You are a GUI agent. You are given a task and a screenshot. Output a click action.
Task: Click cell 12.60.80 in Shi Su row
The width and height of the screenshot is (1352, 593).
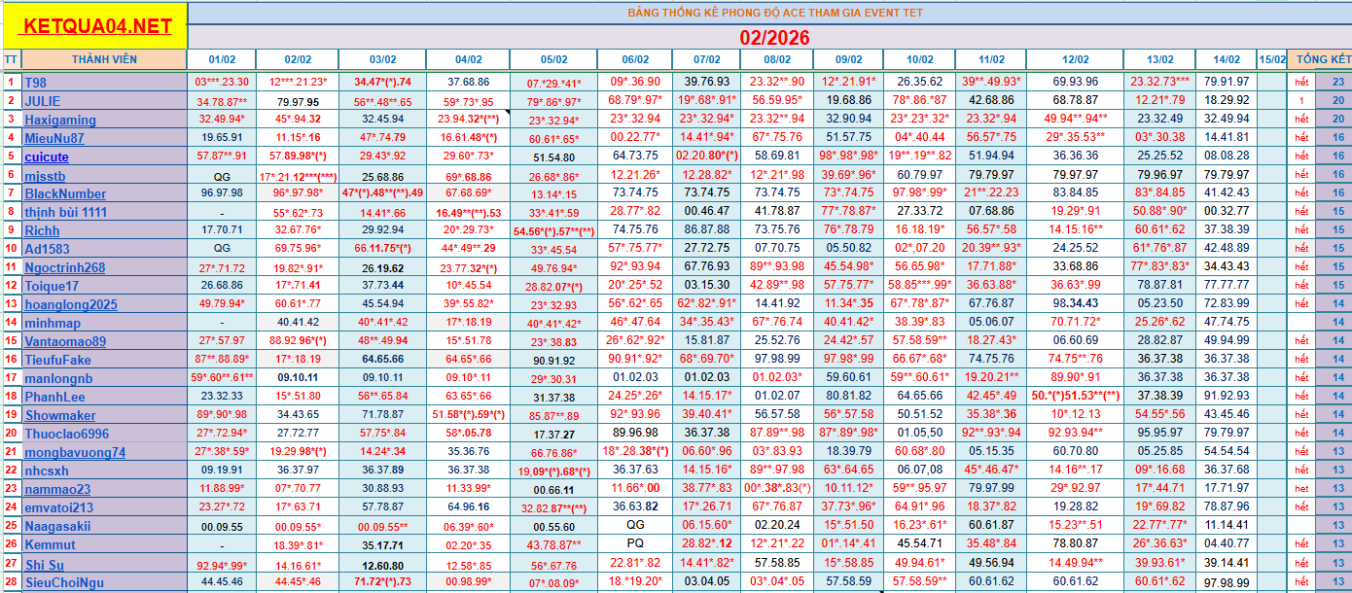382,564
